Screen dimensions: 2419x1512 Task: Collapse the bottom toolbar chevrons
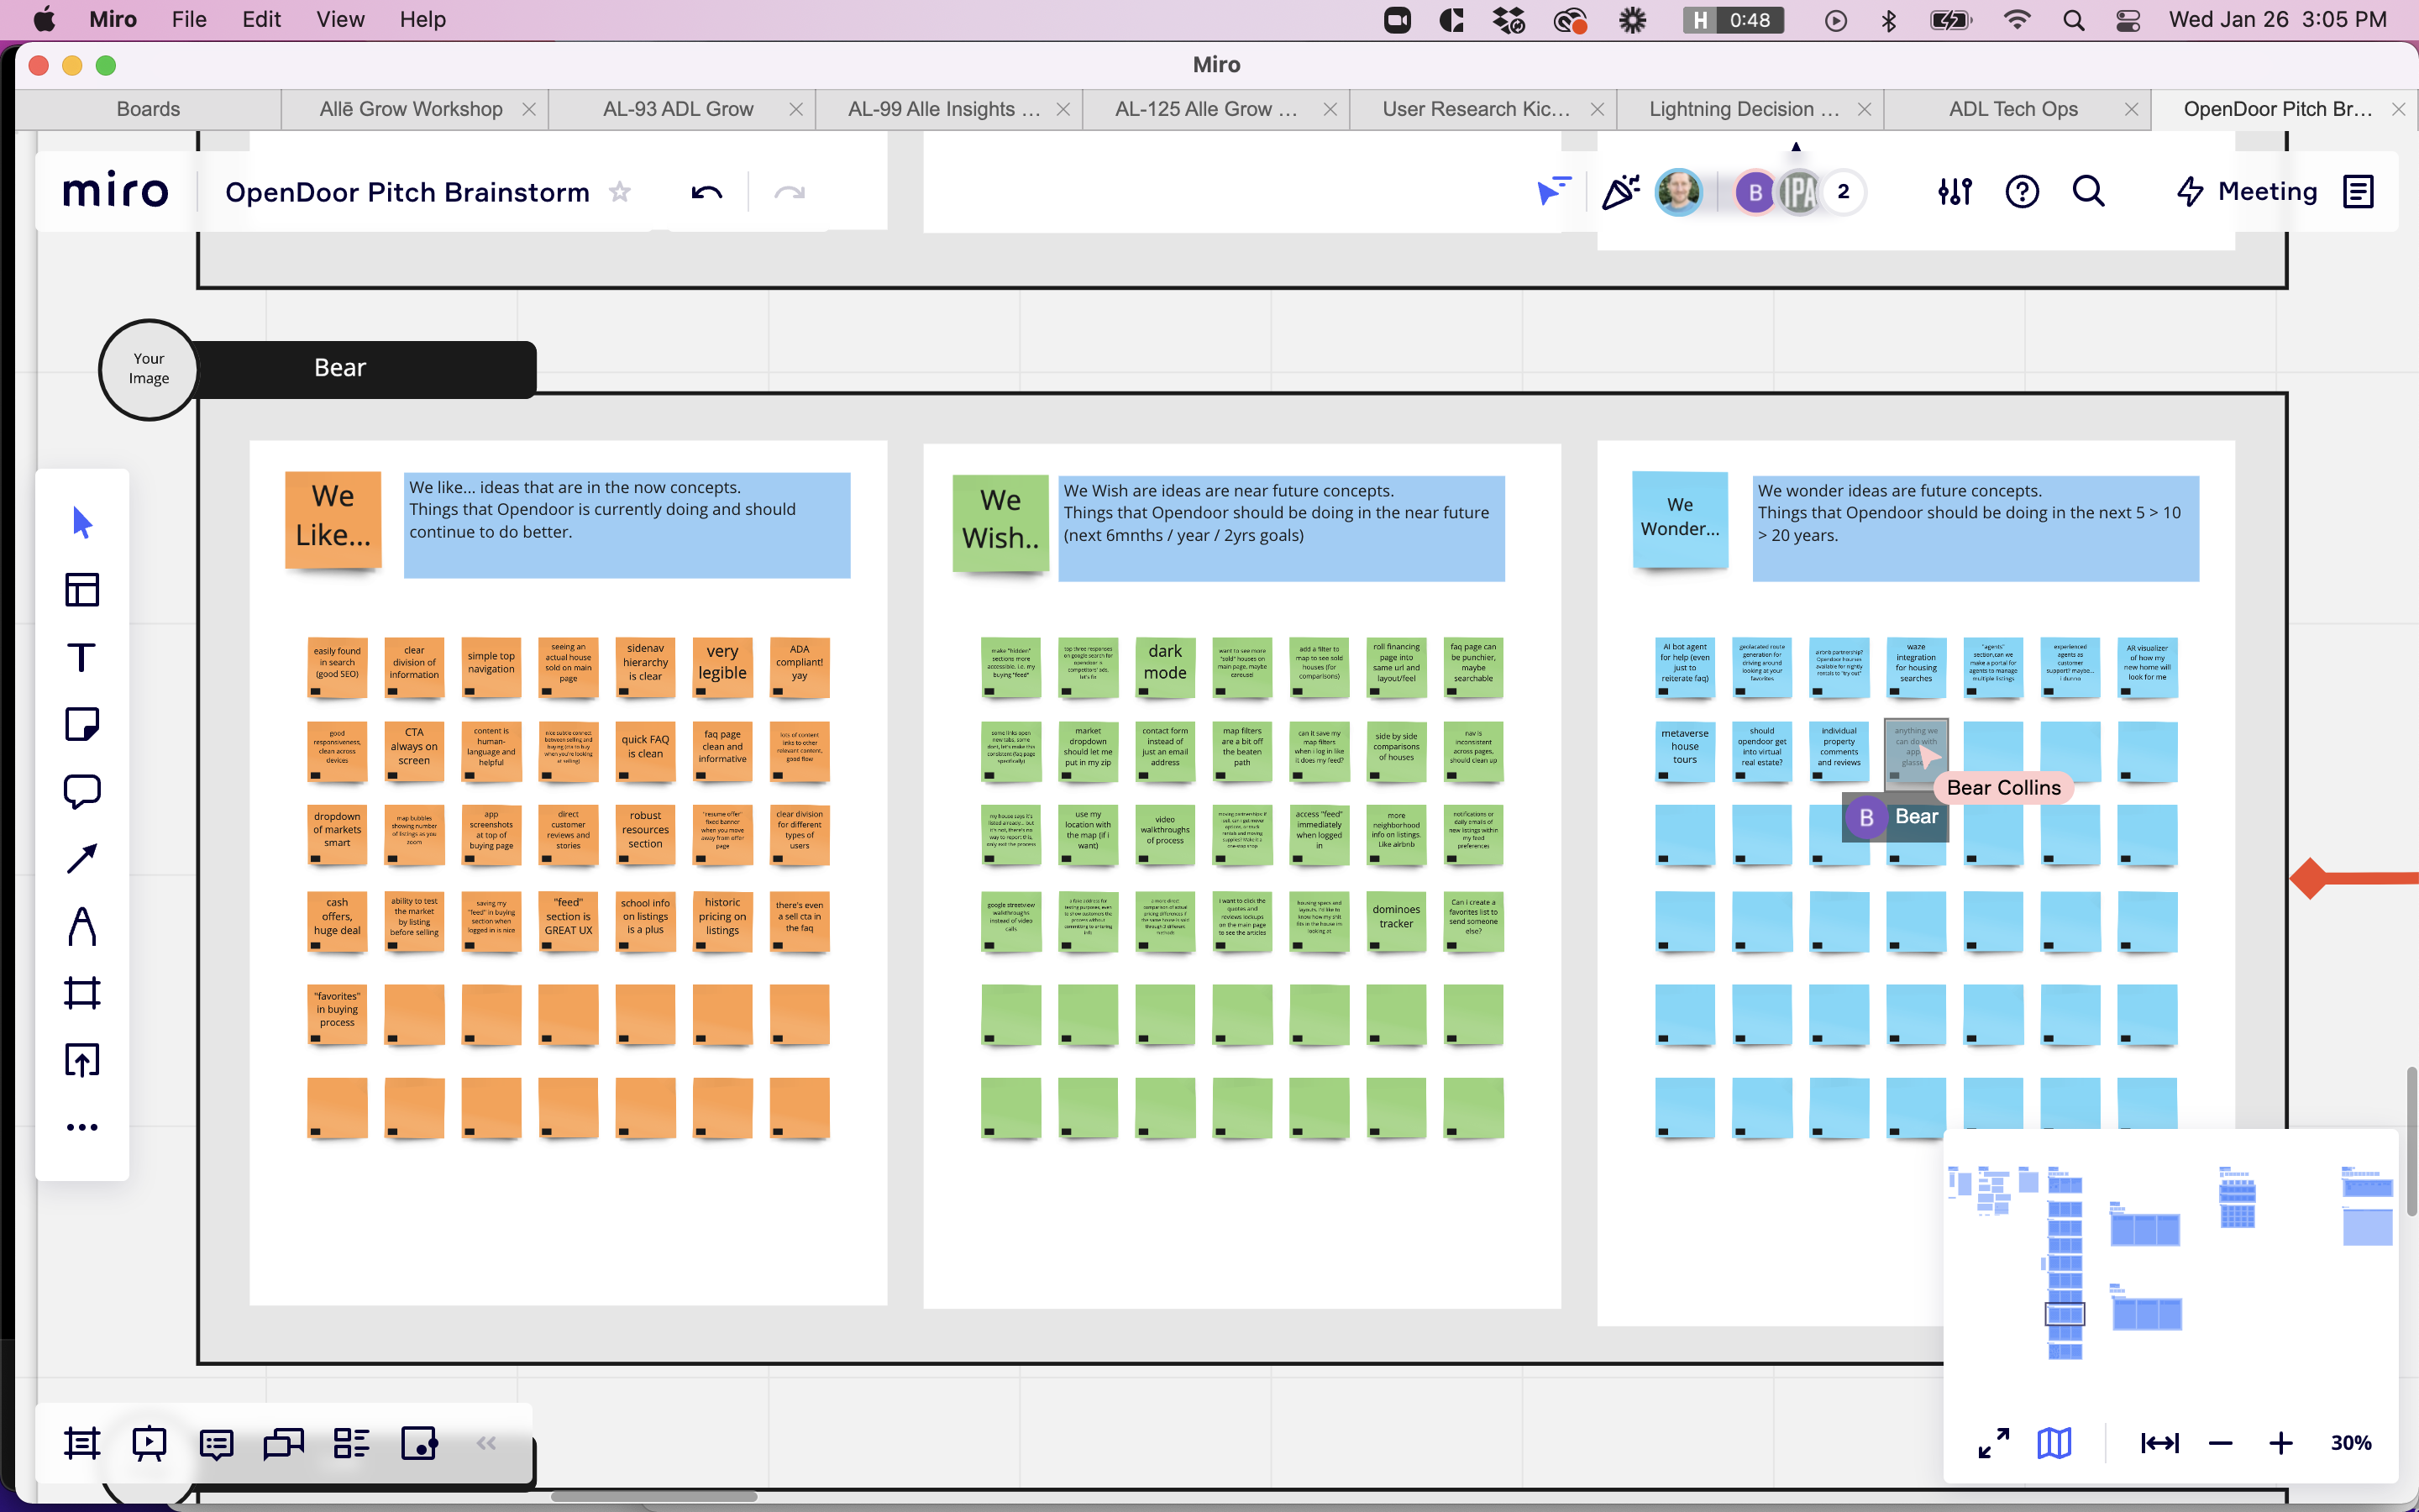click(x=487, y=1442)
